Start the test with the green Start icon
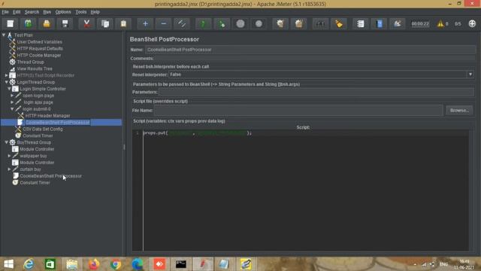Viewport: 481px width, 271px height. (204, 23)
